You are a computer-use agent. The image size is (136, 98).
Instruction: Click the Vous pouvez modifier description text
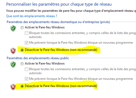tap(71, 11)
